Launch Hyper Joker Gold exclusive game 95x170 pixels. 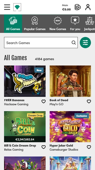70,127
